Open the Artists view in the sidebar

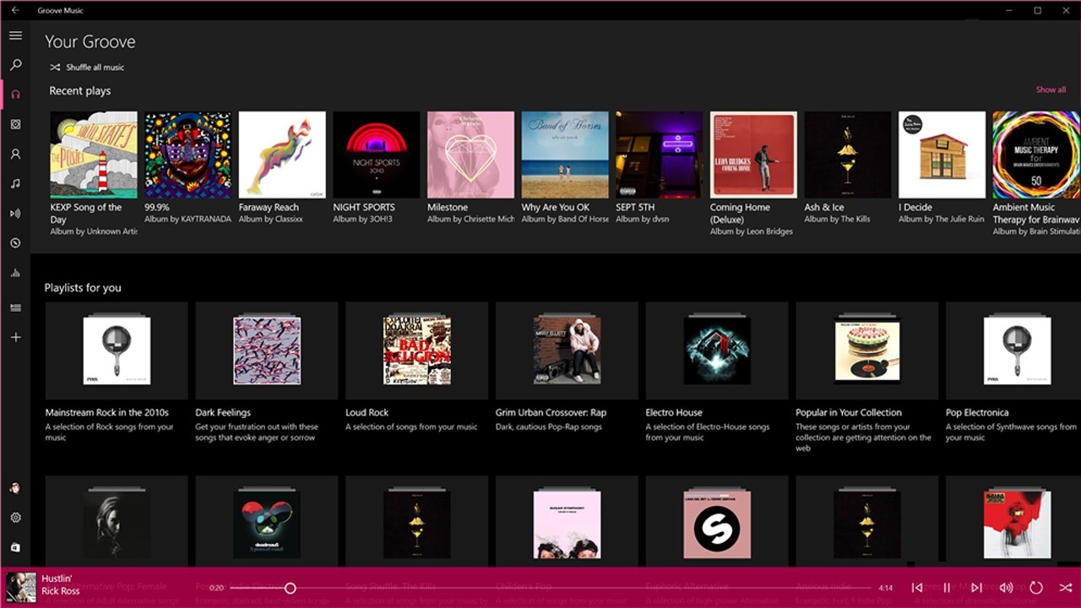point(15,154)
